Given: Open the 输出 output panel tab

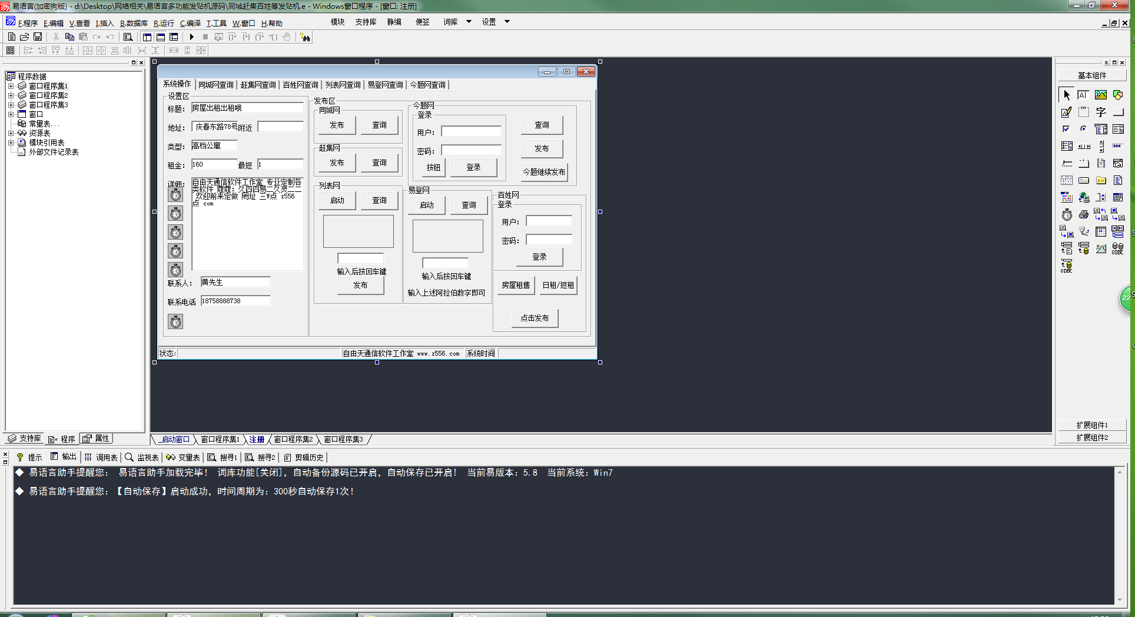Looking at the screenshot, I should pyautogui.click(x=64, y=457).
